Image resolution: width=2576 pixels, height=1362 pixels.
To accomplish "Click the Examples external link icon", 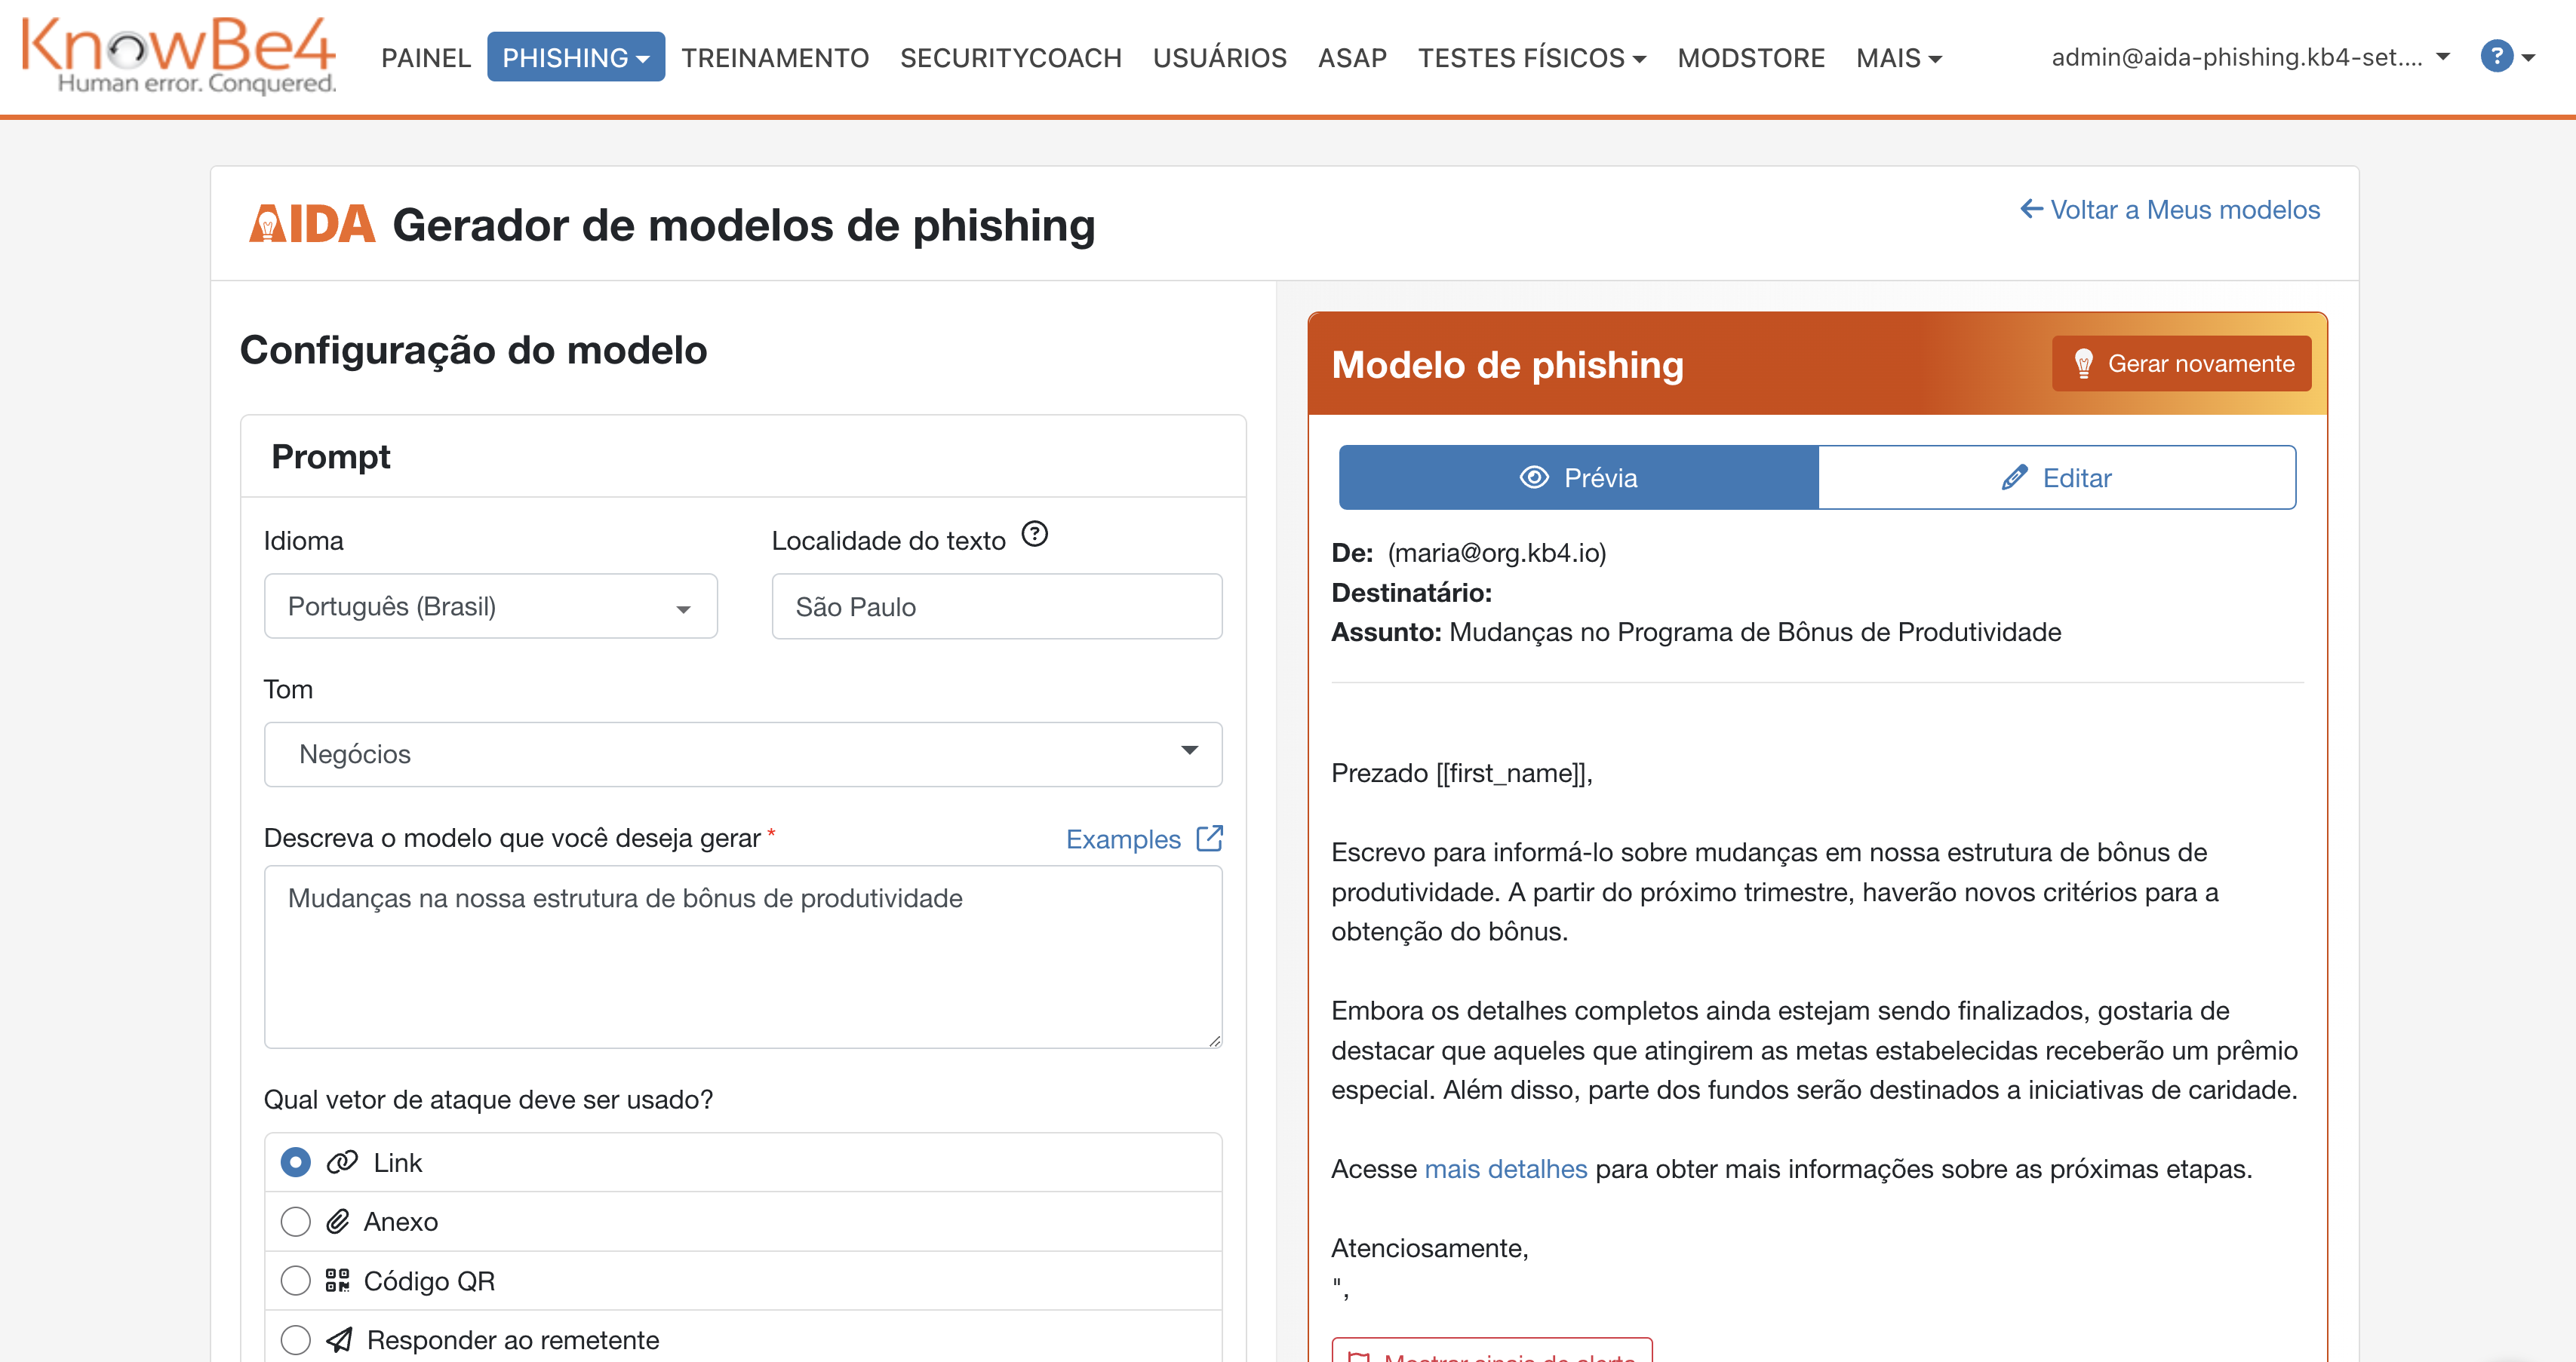I will [1209, 837].
